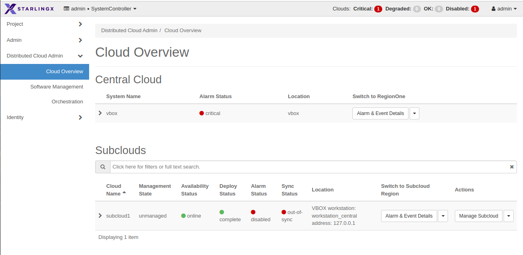523x255 pixels.
Task: Click subcloud1 Alarm & Event Details button
Action: coord(408,216)
